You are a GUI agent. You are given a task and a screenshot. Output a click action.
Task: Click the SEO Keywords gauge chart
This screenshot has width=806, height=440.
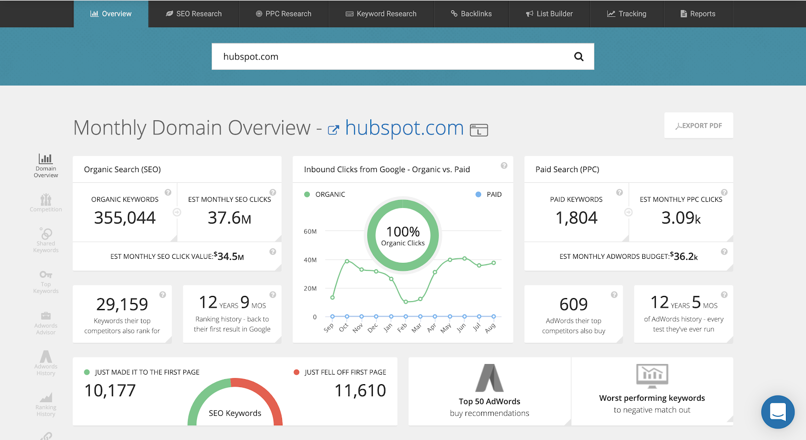tap(235, 402)
